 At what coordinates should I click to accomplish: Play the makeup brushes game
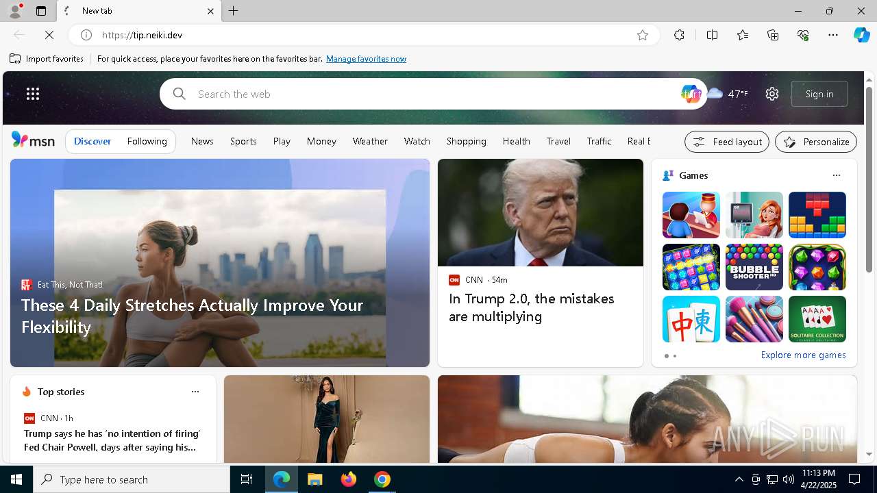click(x=754, y=319)
